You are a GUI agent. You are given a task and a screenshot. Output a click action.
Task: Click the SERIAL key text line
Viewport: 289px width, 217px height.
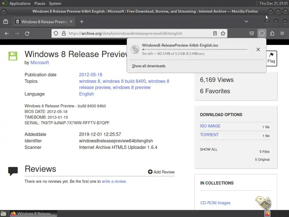(x=67, y=123)
